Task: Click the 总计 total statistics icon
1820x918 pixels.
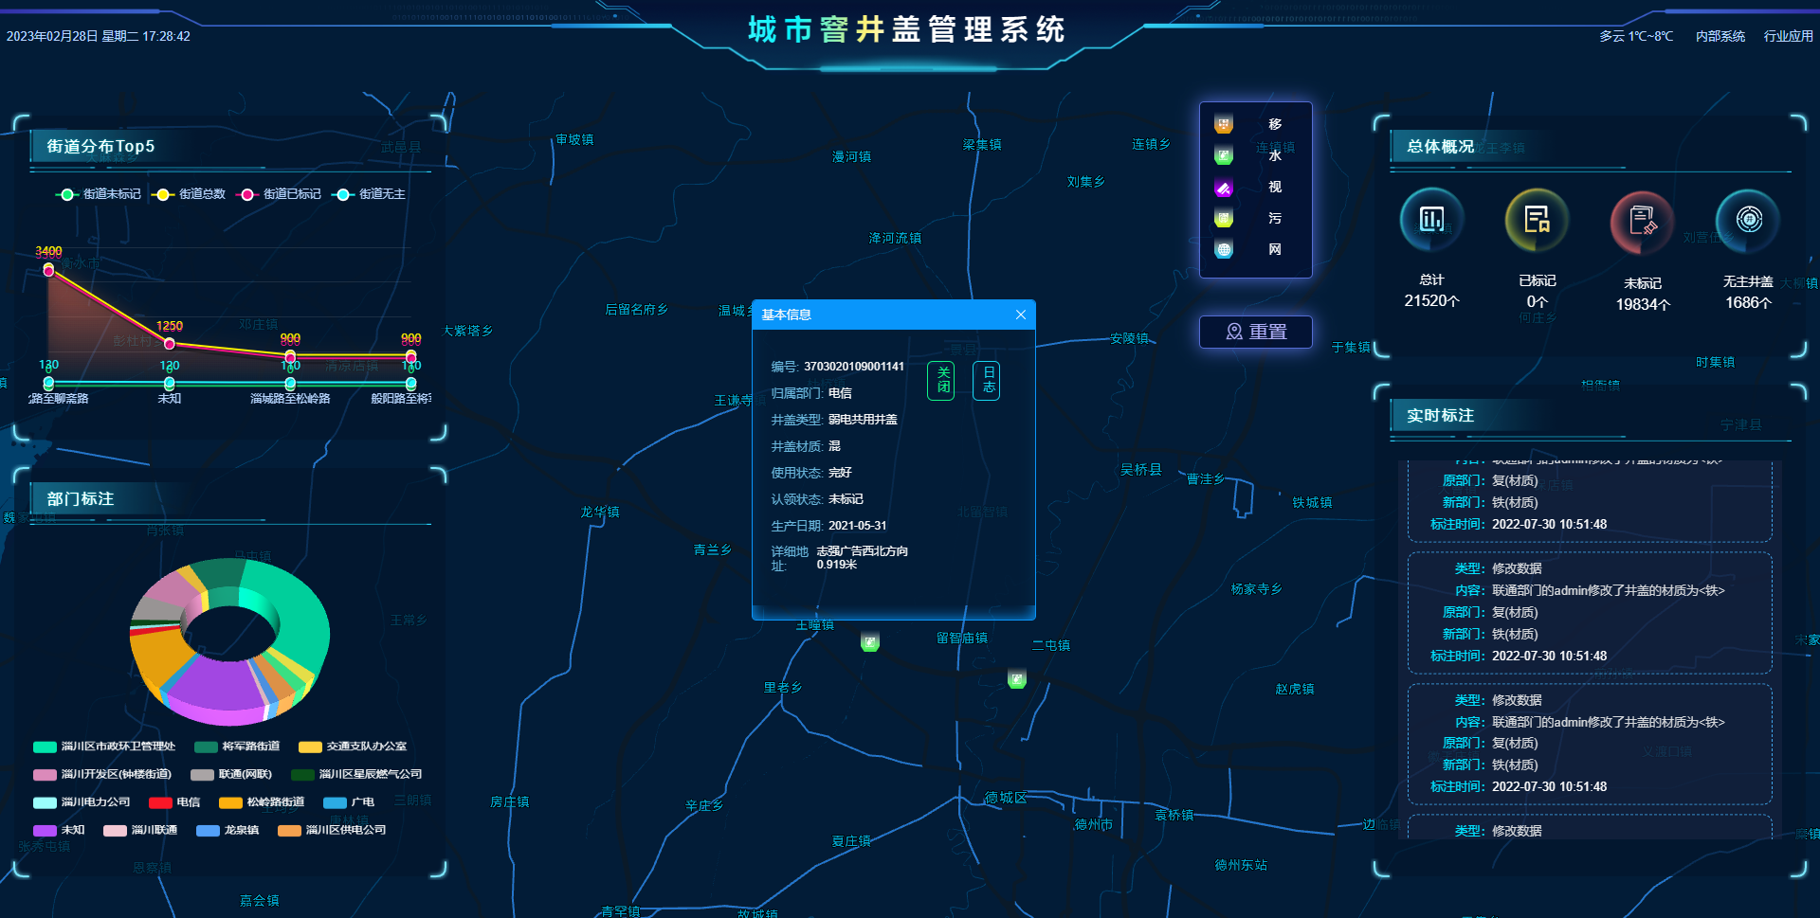Action: (x=1431, y=220)
